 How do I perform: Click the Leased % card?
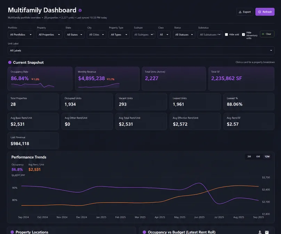249,102
